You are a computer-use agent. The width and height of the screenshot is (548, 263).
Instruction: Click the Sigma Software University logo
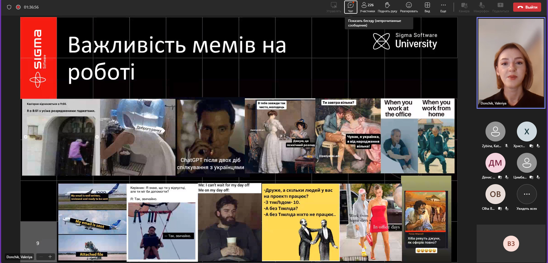tap(405, 41)
